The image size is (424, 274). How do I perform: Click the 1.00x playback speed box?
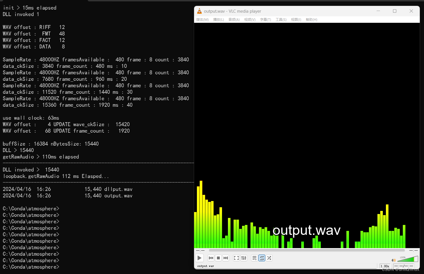(x=385, y=266)
